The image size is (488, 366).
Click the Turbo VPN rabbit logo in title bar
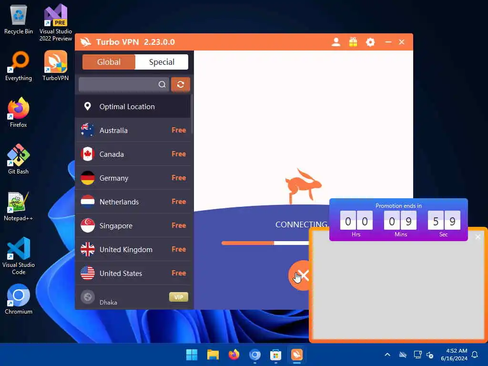point(86,42)
